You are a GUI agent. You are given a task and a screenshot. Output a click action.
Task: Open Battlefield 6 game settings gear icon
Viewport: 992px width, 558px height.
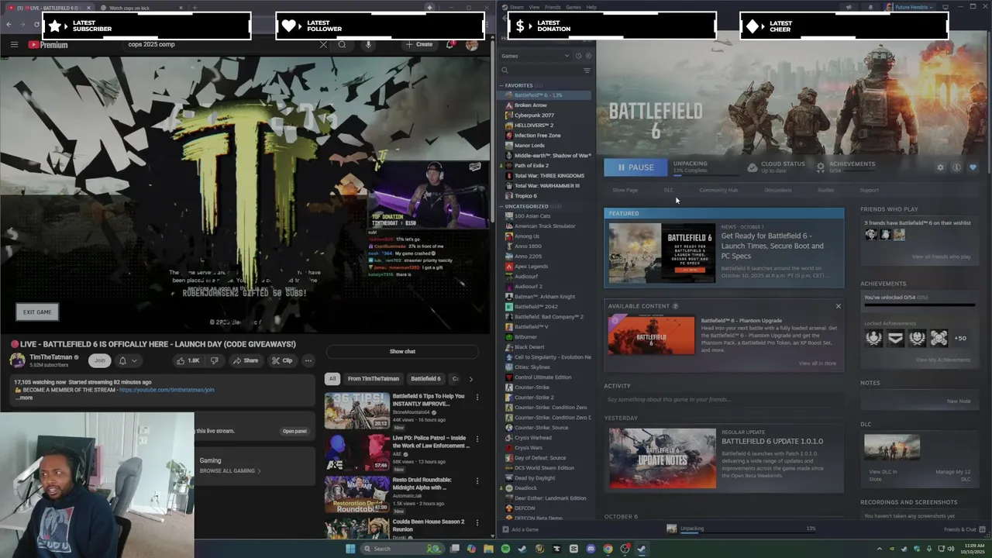pos(941,167)
